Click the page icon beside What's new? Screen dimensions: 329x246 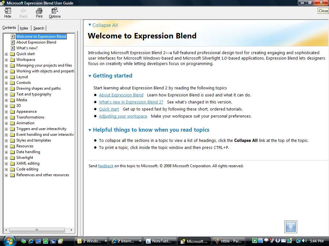pos(13,48)
